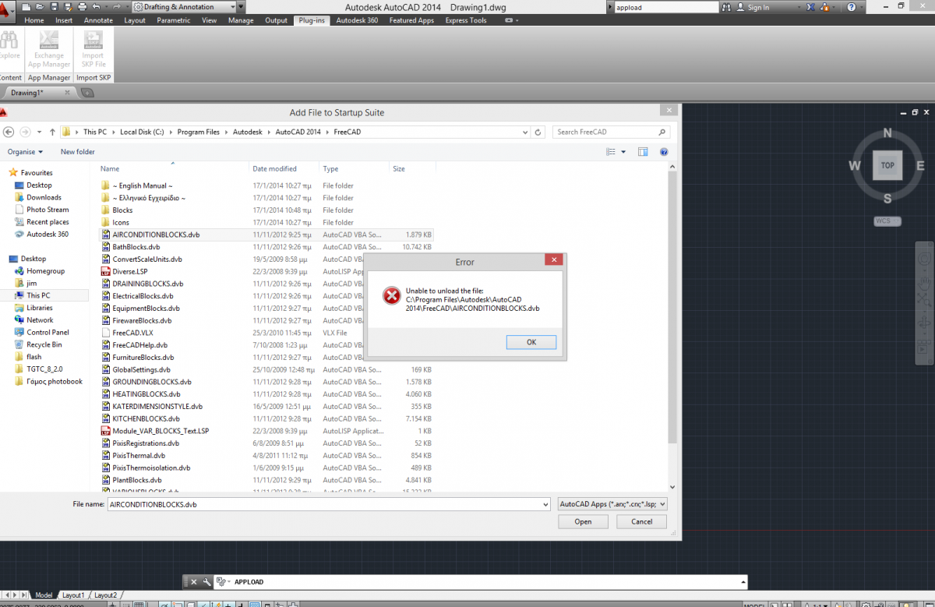The image size is (935, 607).
Task: Click the Import SKP File ribbon icon
Action: (x=93, y=49)
